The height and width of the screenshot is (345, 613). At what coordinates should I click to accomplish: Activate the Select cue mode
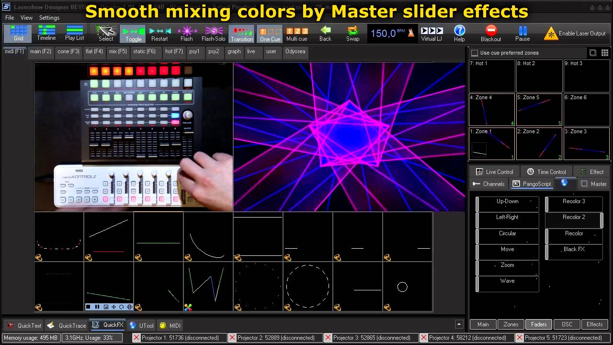point(106,34)
